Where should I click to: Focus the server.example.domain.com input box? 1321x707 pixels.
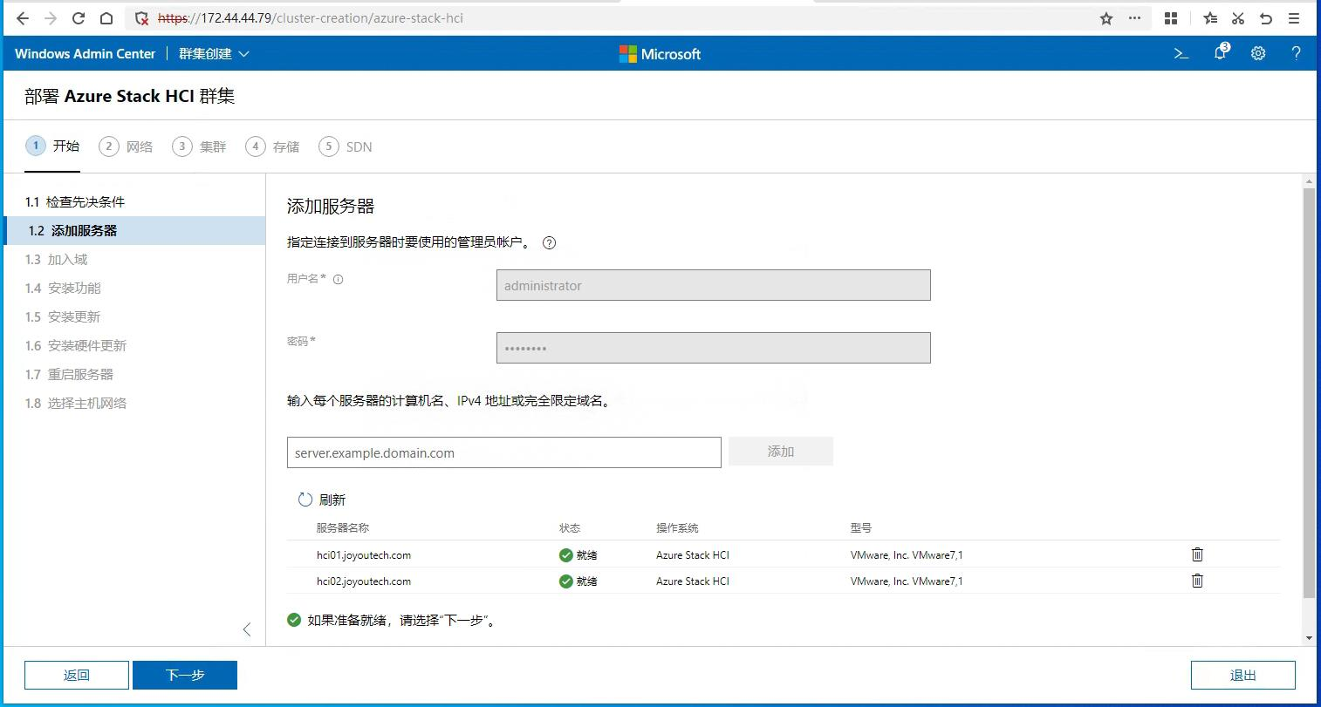point(504,452)
